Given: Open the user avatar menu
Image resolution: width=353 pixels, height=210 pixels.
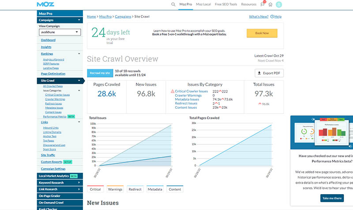Looking at the screenshot, I should point(279,4).
